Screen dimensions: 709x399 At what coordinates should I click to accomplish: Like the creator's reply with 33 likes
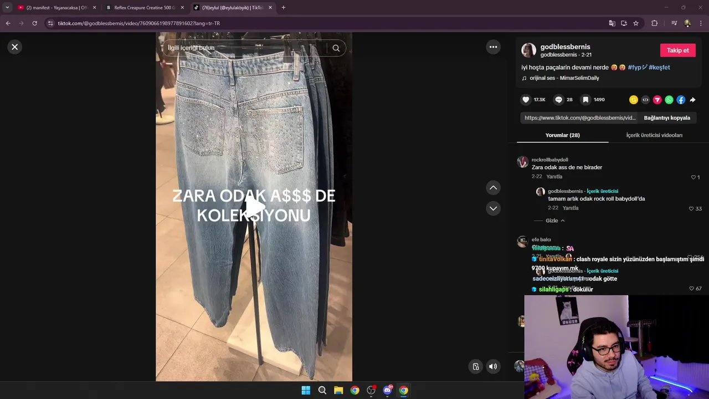[691, 209]
